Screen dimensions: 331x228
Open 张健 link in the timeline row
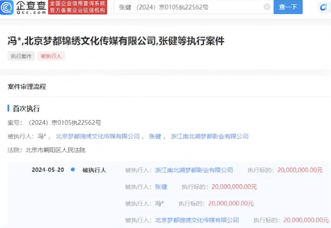(x=161, y=187)
